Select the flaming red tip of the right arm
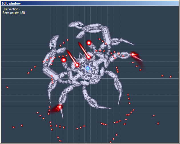 click(134, 54)
